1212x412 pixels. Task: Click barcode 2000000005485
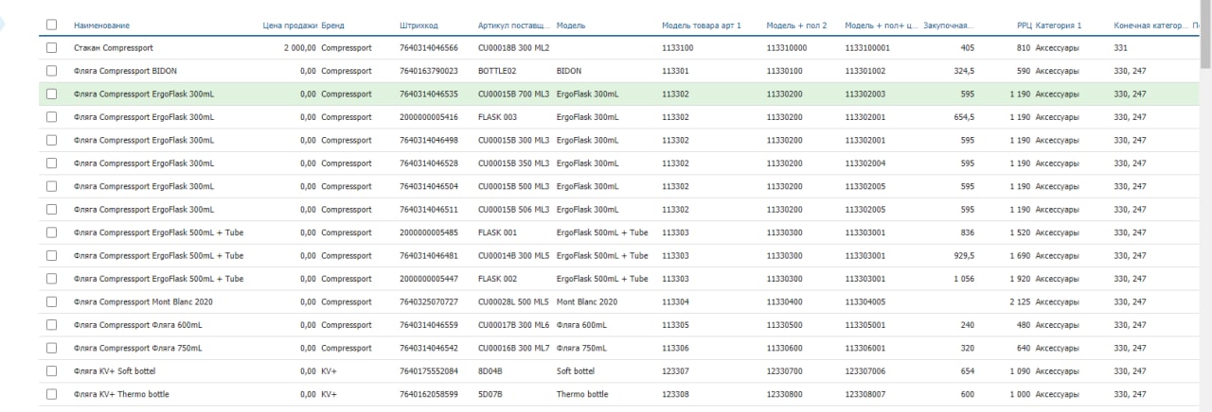[x=429, y=232]
